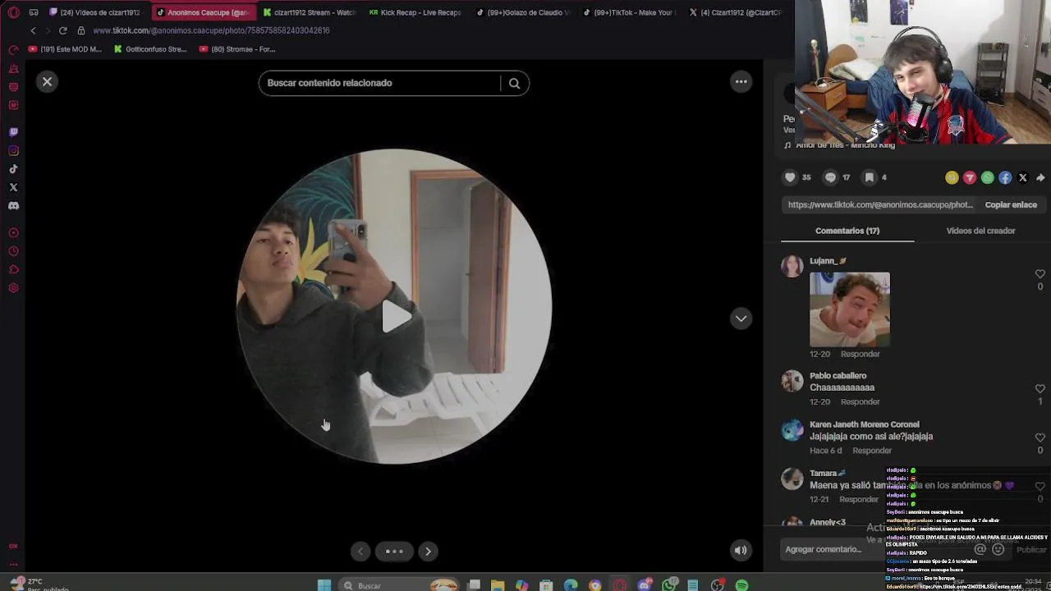Image resolution: width=1051 pixels, height=591 pixels.
Task: Click the address bar URL
Action: click(211, 30)
